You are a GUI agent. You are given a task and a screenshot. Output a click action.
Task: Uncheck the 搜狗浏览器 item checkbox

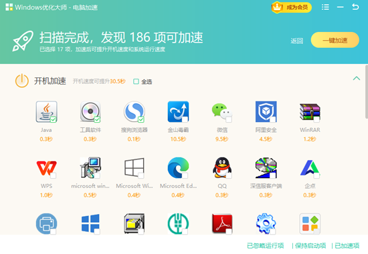(141, 119)
